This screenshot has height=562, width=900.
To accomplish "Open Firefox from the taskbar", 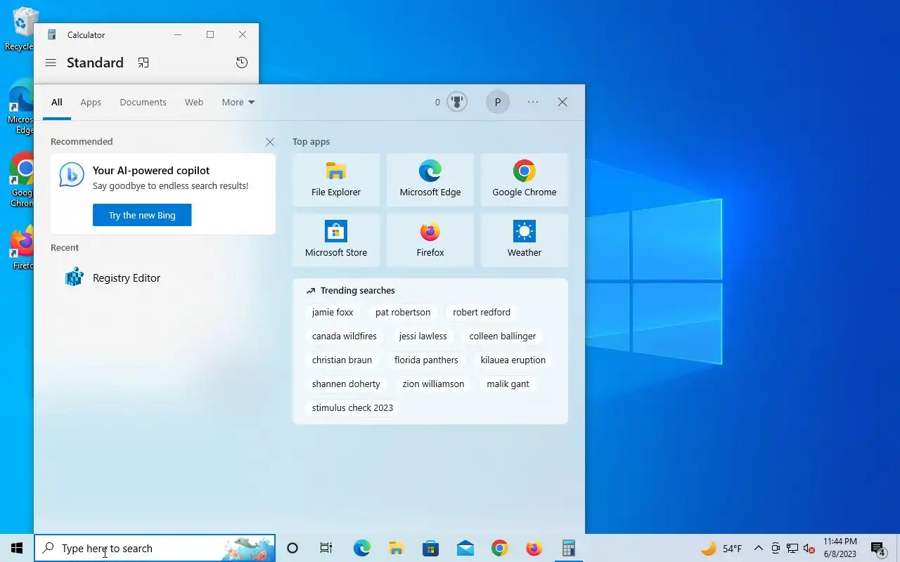I will tap(534, 548).
